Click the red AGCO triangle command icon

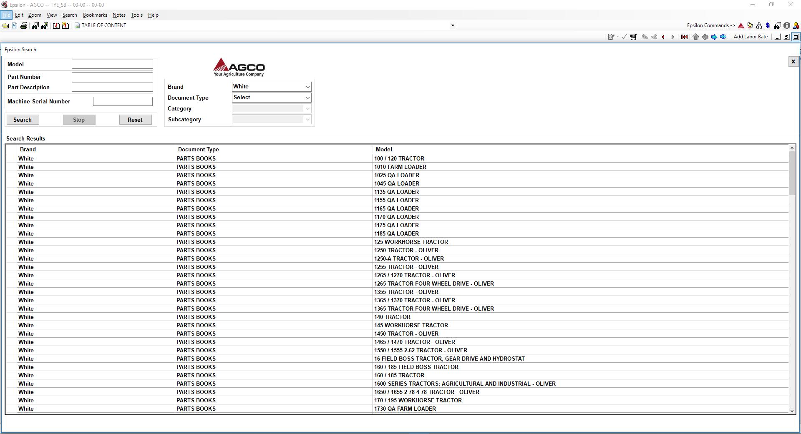[741, 26]
